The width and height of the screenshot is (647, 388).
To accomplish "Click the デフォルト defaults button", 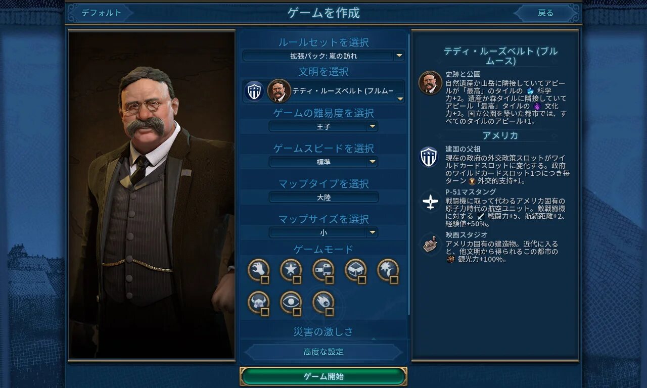I will 101,13.
